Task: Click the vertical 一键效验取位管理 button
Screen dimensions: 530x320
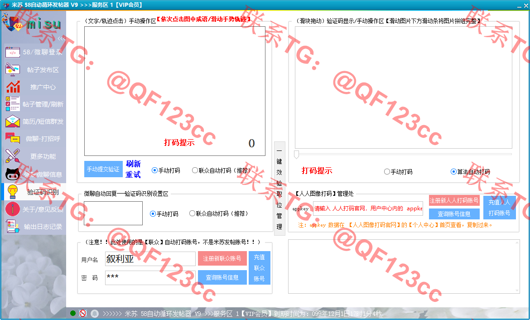Action: point(279,189)
